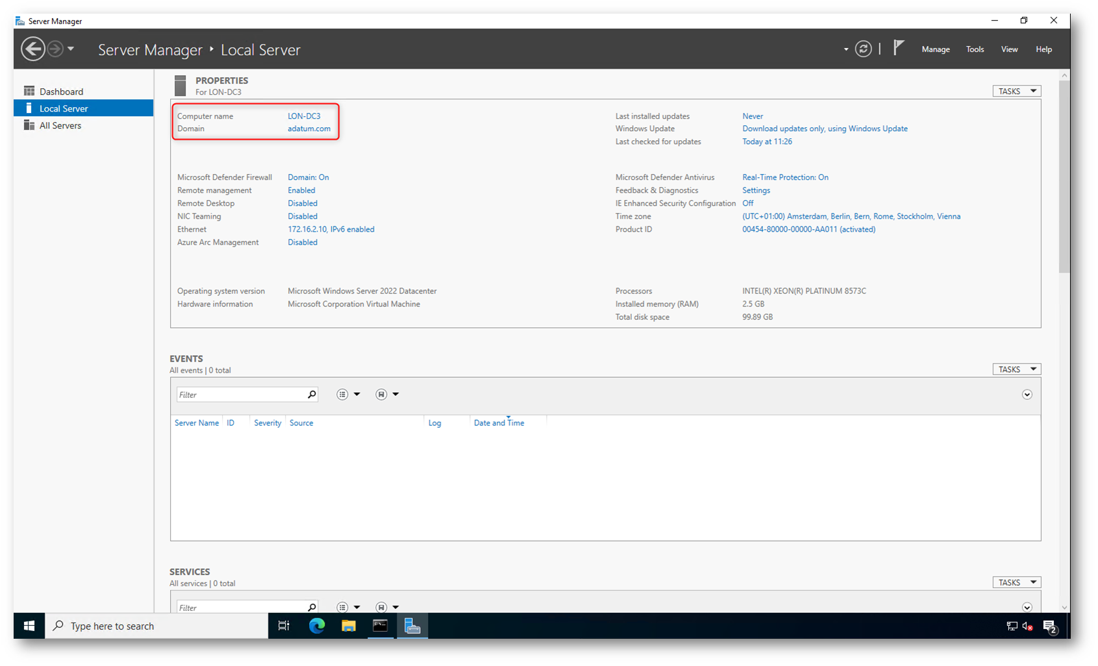Image resolution: width=1098 pixels, height=666 pixels.
Task: Open the notifications flag icon
Action: [899, 48]
